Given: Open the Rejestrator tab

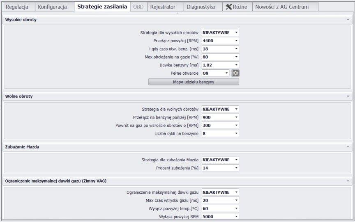Looking at the screenshot, I should pos(163,7).
